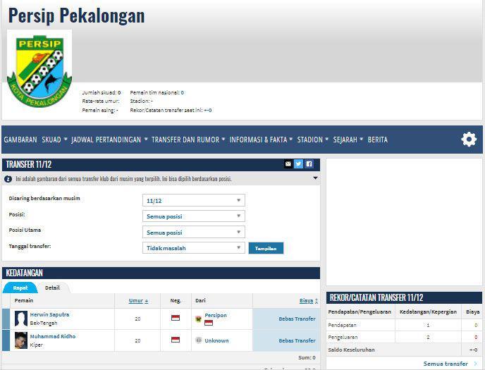Viewport: 485px width, 370px height.
Task: Click the info icon beside description text
Action: point(8,179)
